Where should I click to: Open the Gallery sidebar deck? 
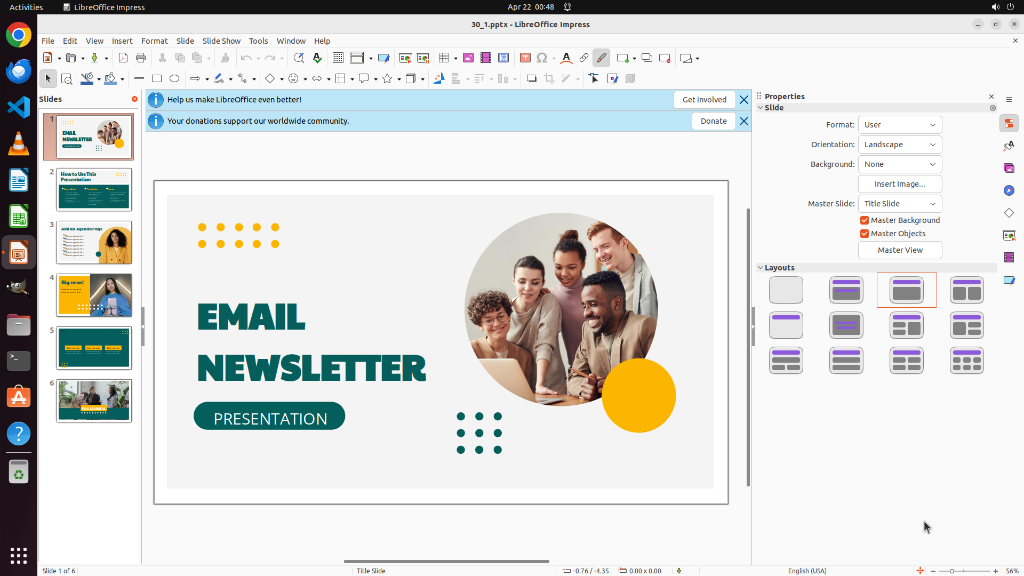click(1009, 169)
